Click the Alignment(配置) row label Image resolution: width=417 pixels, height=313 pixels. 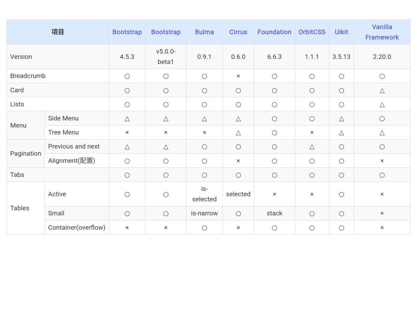(x=72, y=161)
